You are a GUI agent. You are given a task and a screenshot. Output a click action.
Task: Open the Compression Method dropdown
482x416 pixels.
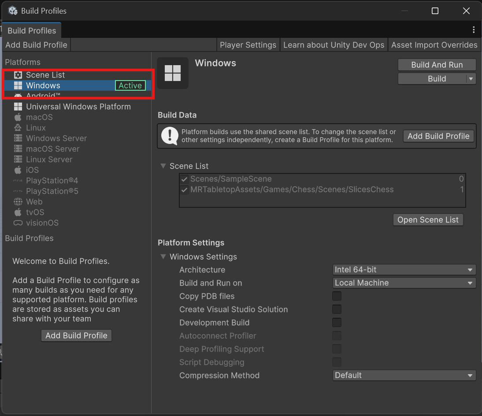(x=404, y=376)
